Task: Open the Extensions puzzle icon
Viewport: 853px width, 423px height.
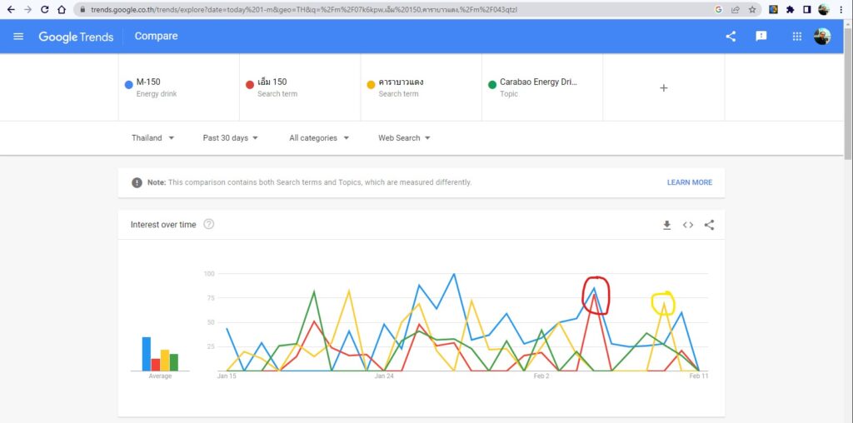Action: (x=790, y=9)
